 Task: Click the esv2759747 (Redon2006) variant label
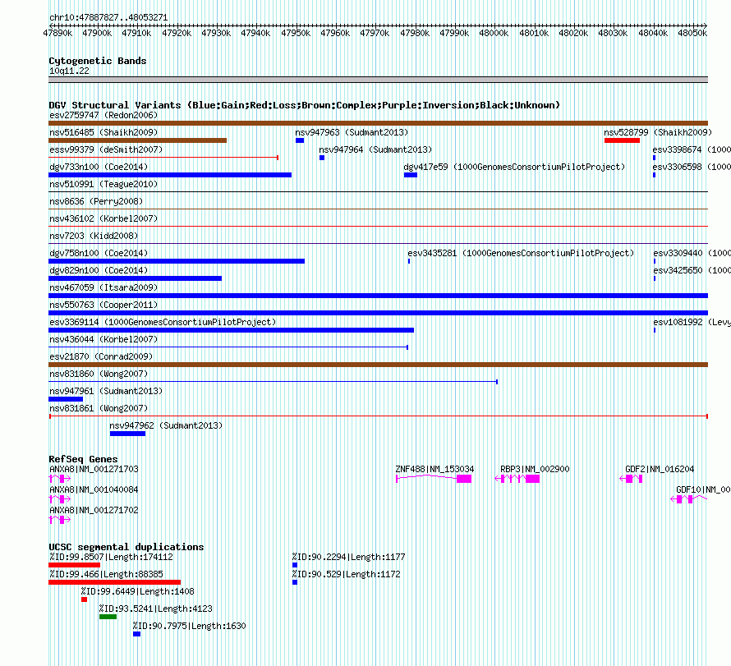[103, 115]
